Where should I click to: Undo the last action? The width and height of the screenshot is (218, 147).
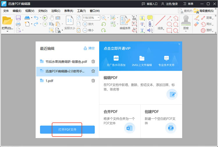coord(36,18)
